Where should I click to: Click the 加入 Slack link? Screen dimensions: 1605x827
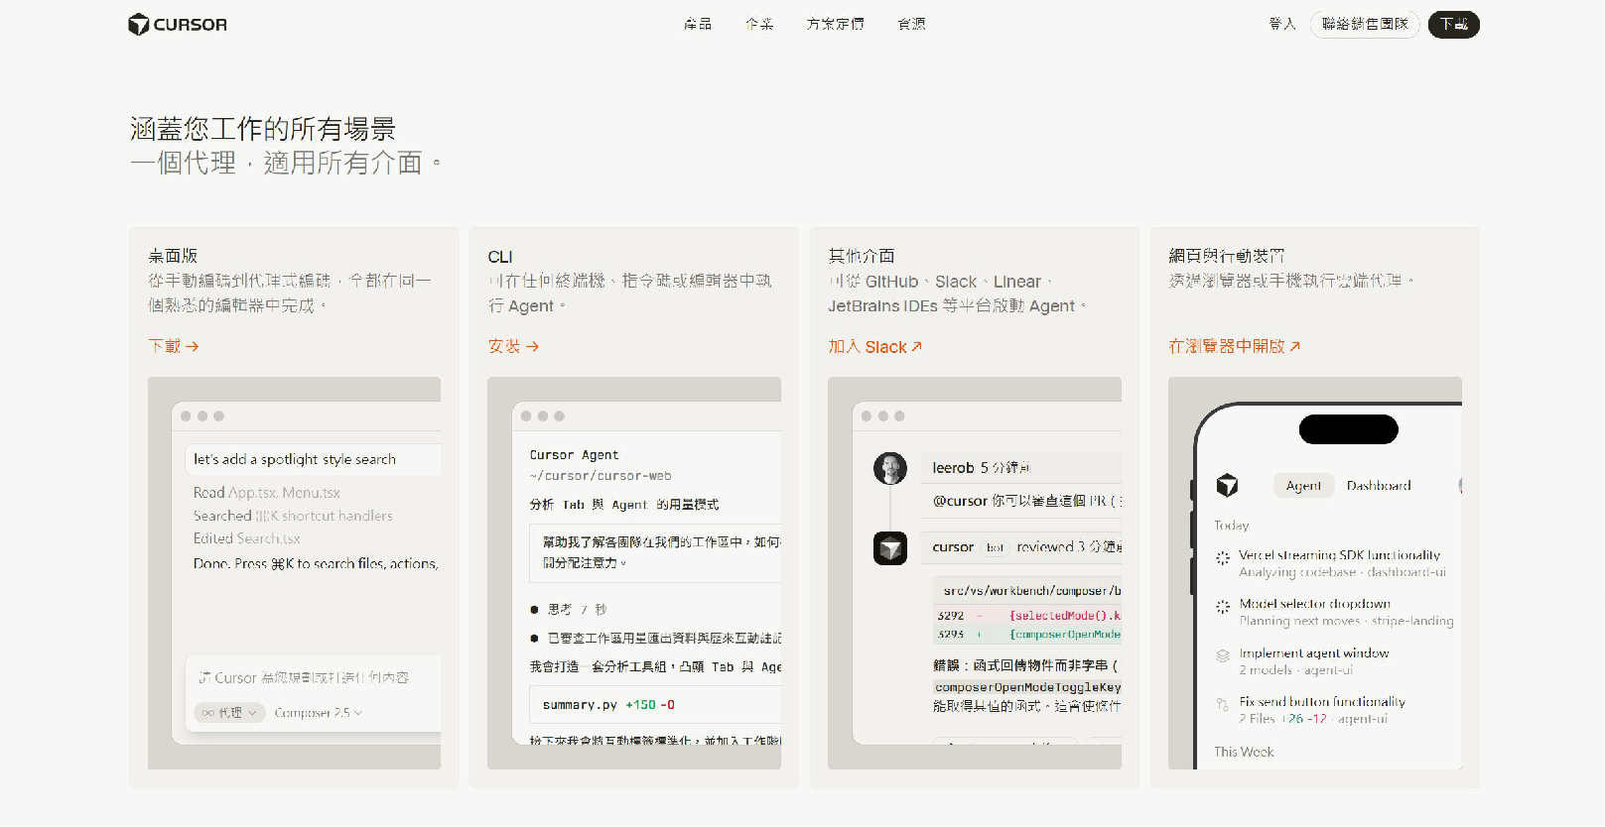pyautogui.click(x=875, y=347)
